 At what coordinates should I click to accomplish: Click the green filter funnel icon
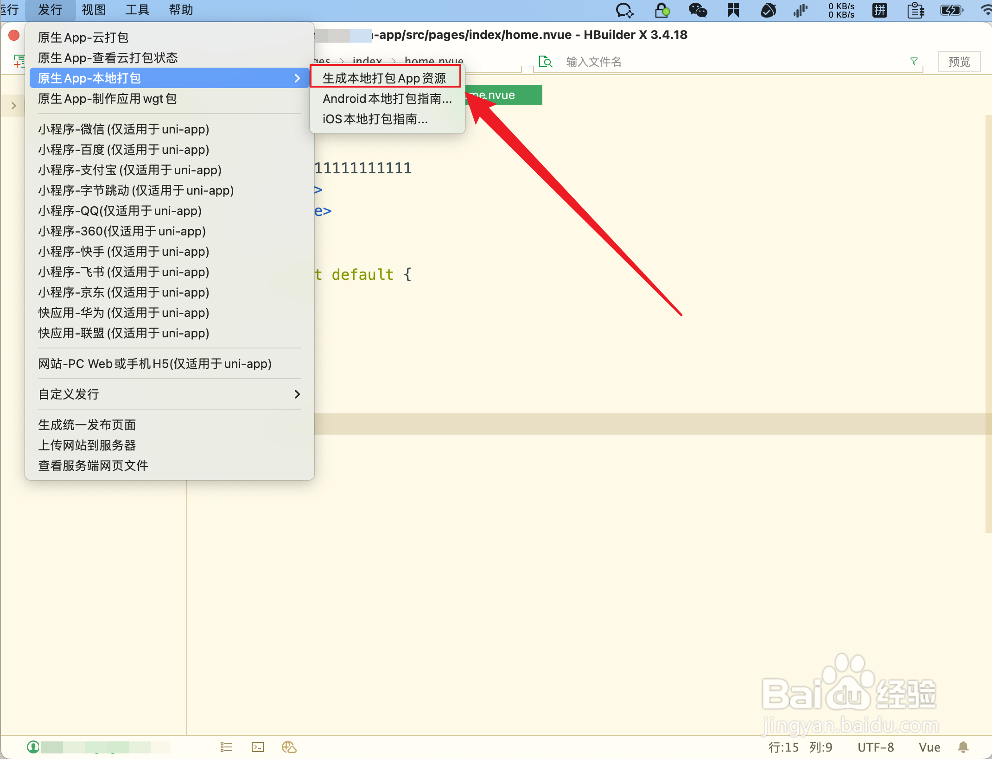(x=914, y=61)
